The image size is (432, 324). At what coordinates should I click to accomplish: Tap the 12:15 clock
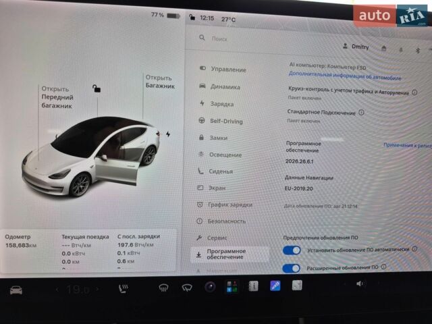[207, 18]
